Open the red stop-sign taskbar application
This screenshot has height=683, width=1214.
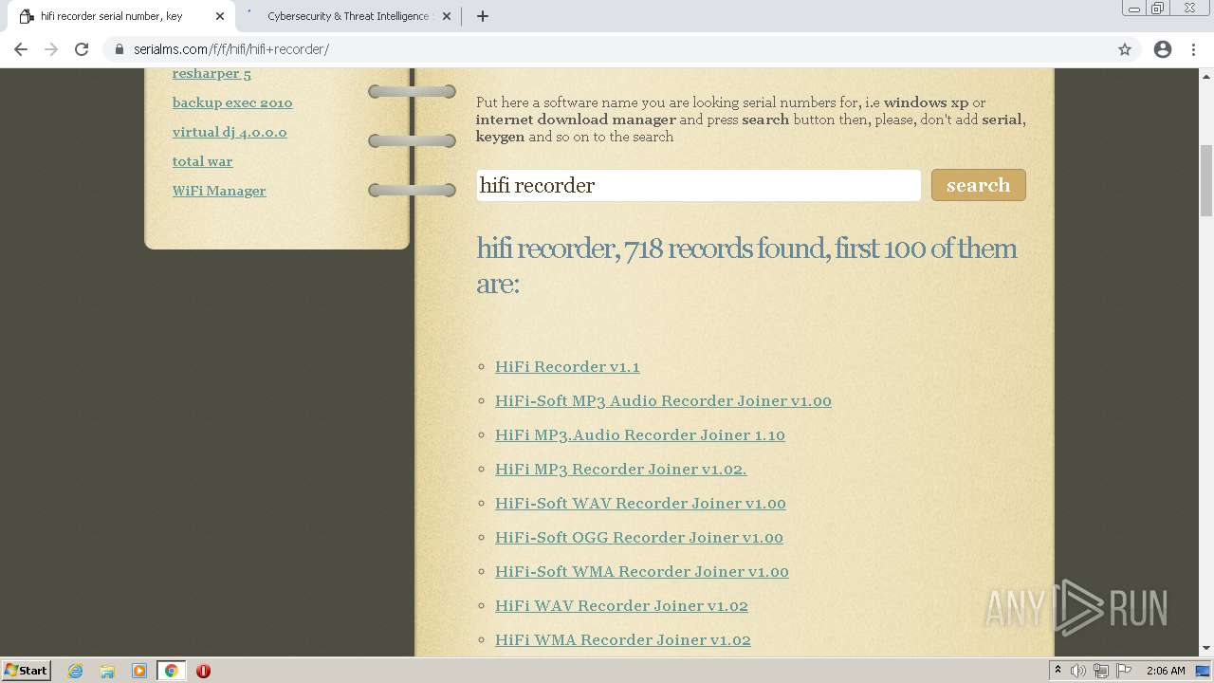pos(203,671)
